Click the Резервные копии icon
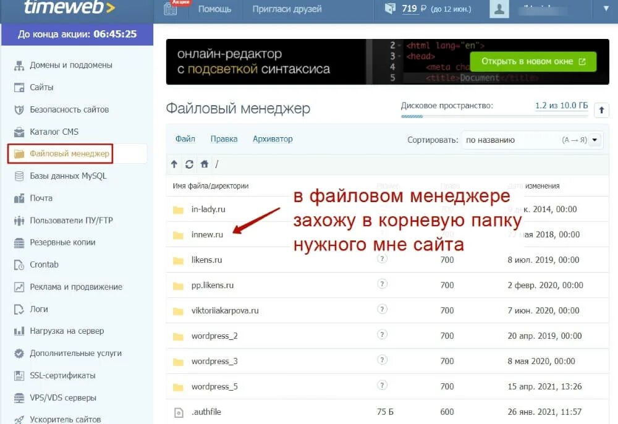The width and height of the screenshot is (618, 424). (19, 243)
